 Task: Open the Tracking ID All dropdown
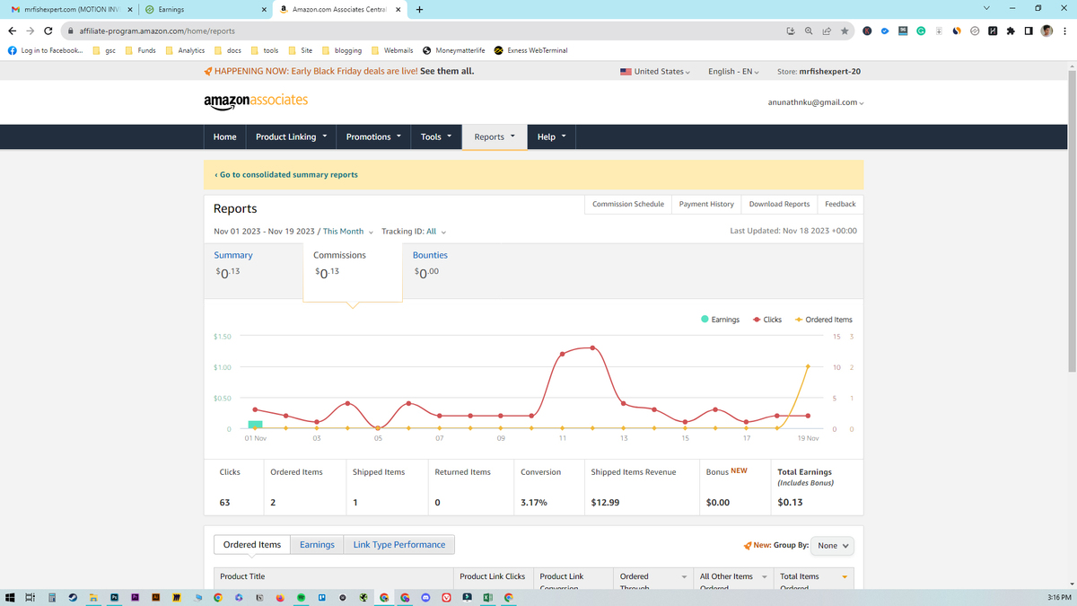(414, 232)
